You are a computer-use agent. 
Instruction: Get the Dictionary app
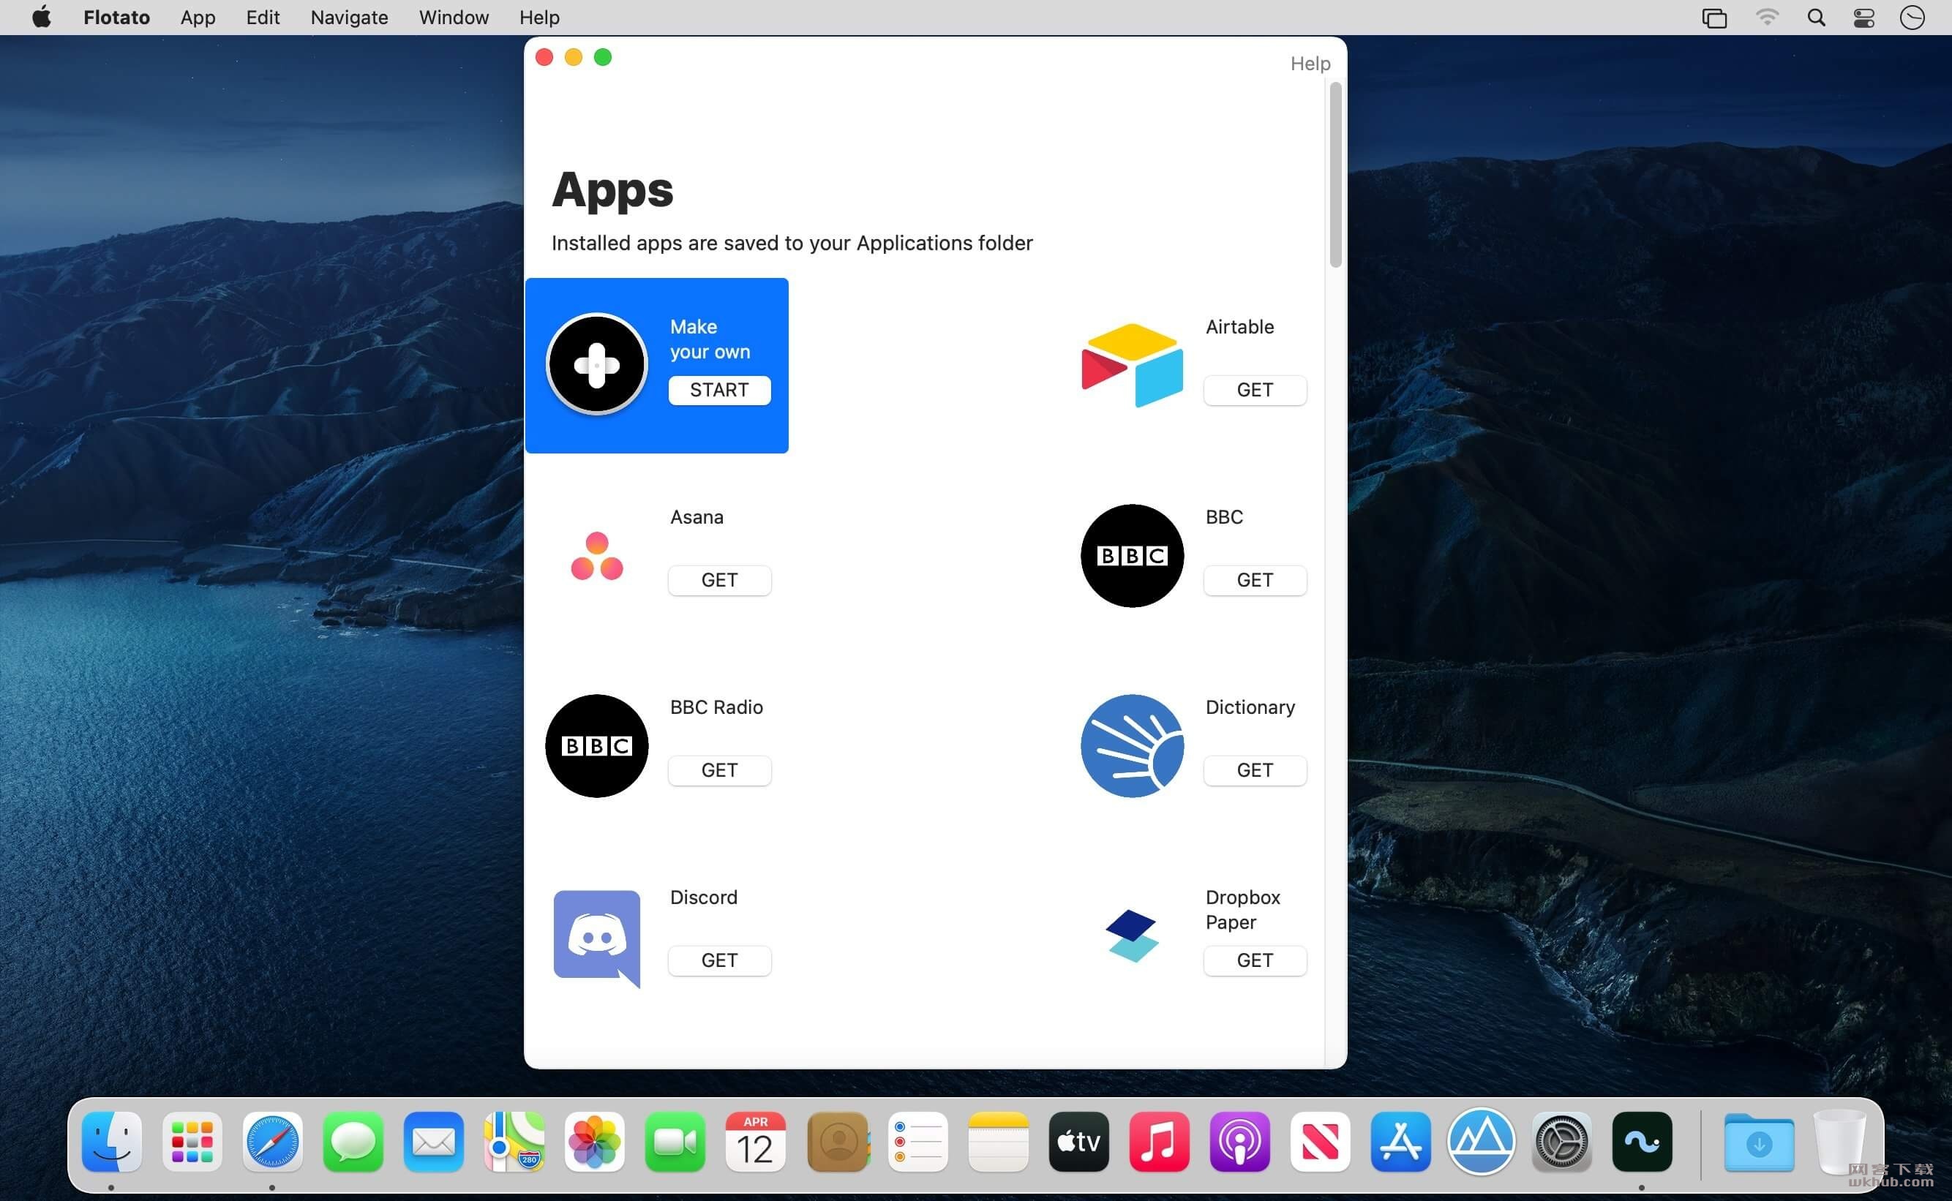1255,769
